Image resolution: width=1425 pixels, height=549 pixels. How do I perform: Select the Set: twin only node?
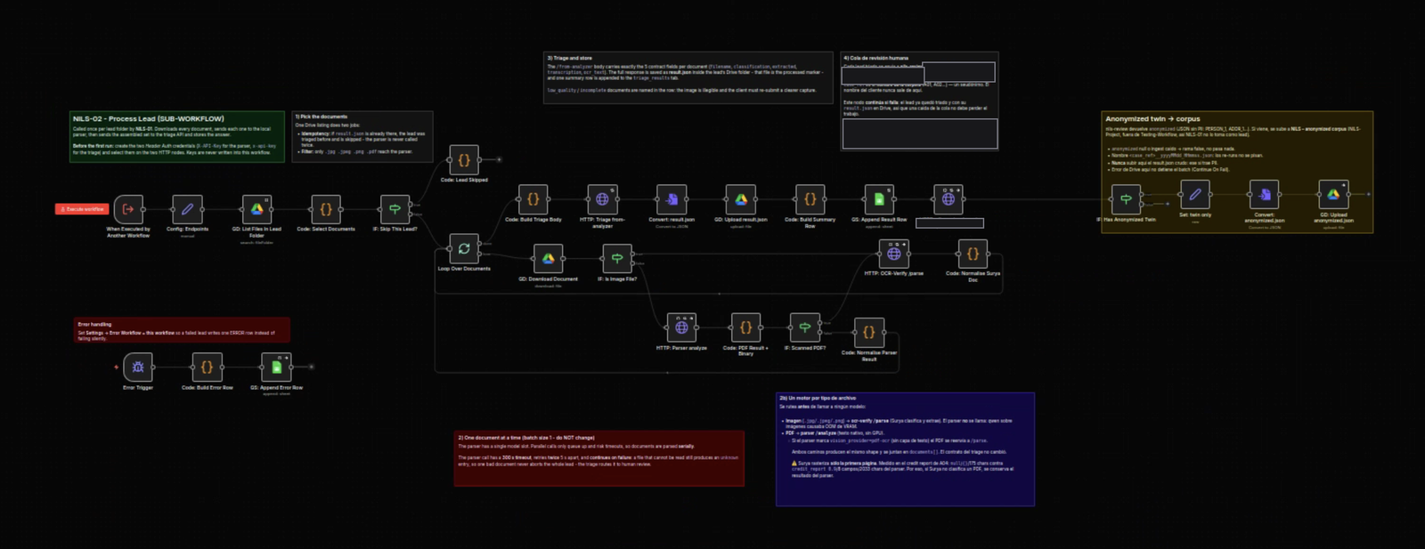[1194, 194]
